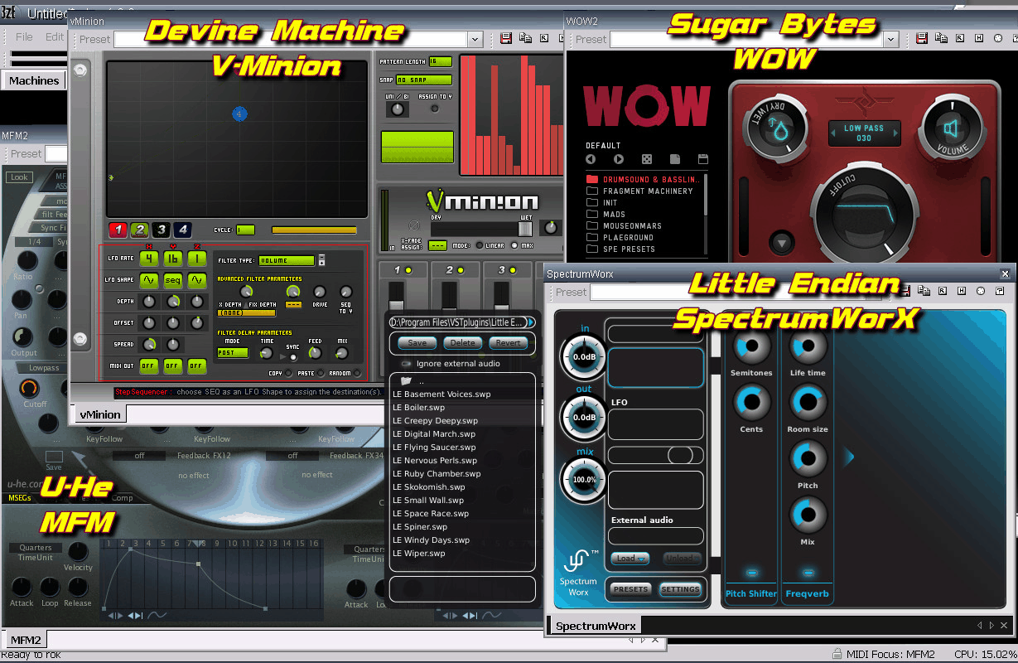Image resolution: width=1018 pixels, height=663 pixels.
Task: Open vMinion Filter Type Volume selector
Action: [x=287, y=260]
